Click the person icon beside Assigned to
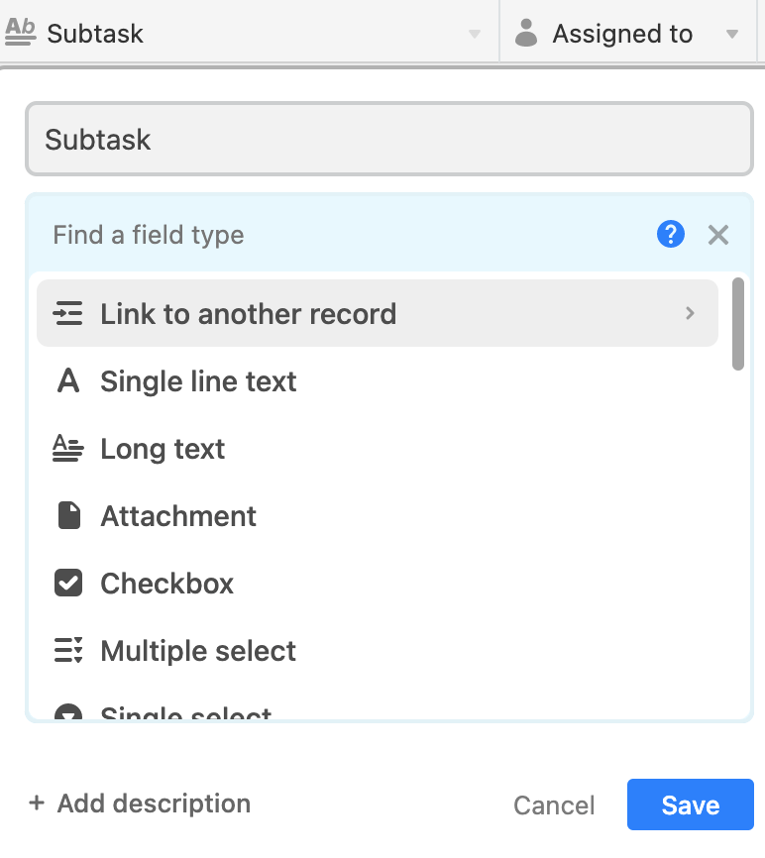The height and width of the screenshot is (858, 765). [525, 33]
